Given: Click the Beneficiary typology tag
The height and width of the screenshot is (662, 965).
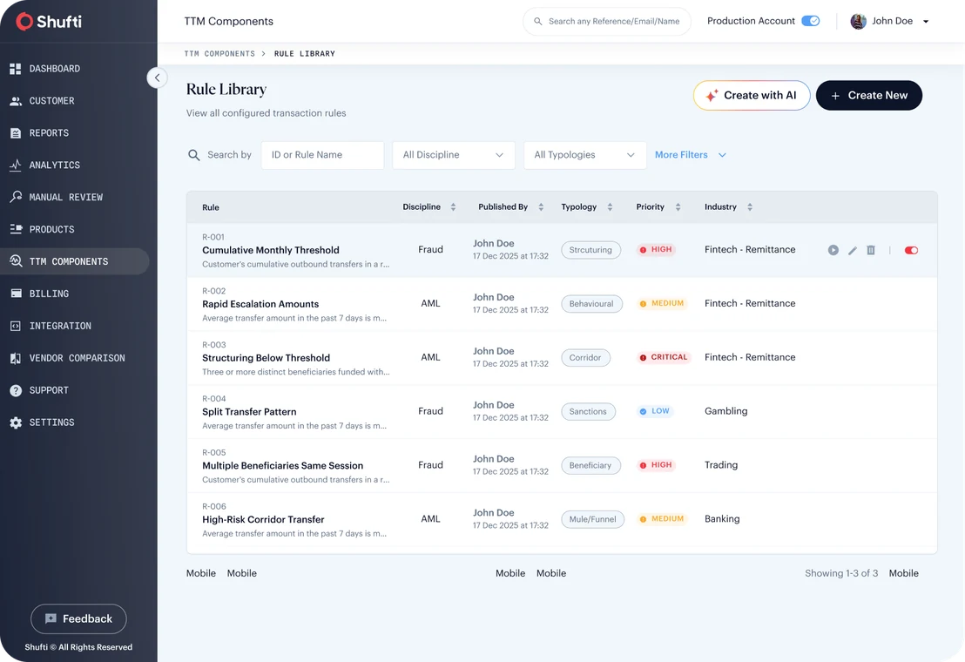Looking at the screenshot, I should coord(590,465).
